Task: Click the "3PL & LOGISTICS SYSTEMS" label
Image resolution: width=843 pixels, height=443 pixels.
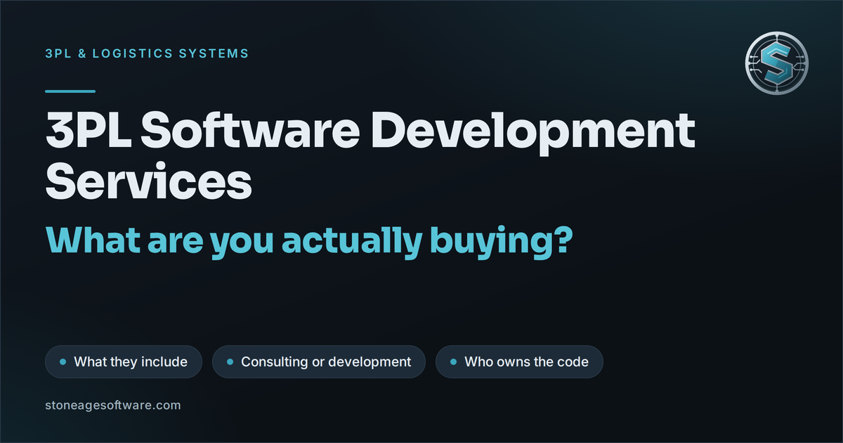Action: coord(146,53)
